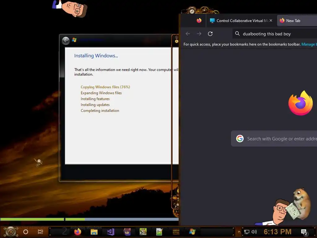Click the back arrow in Windows installer
Image resolution: width=317 pixels, height=238 pixels.
pos(66,41)
